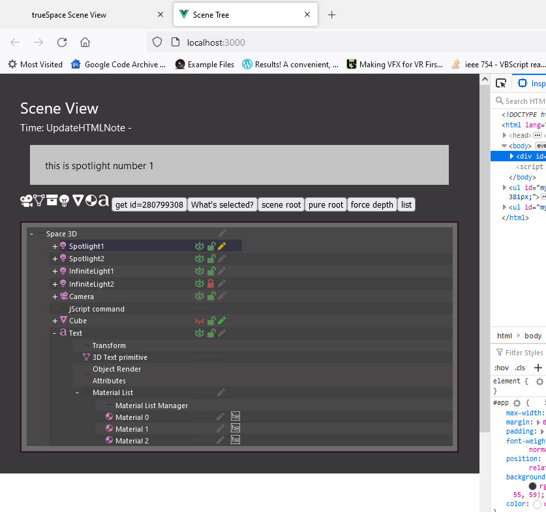
Task: Expand the Camera tree node
Action: 55,296
